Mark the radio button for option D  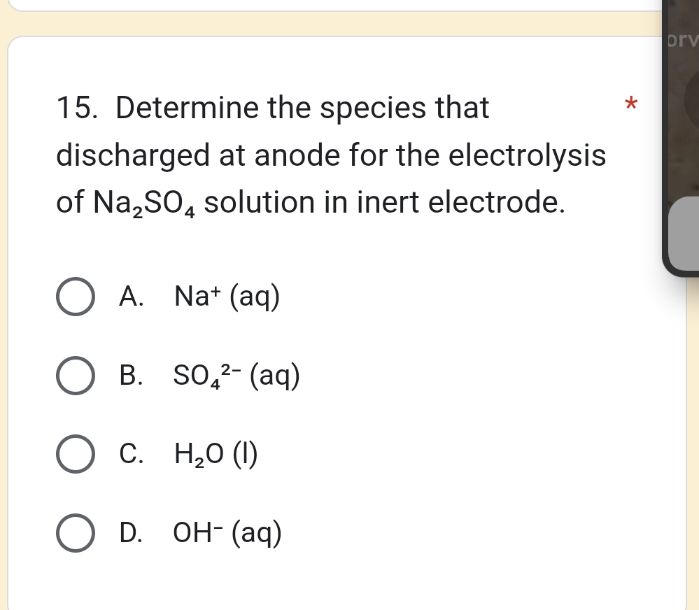pyautogui.click(x=75, y=534)
